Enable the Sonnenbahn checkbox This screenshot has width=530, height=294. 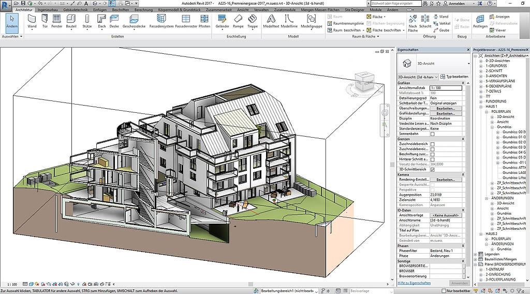click(433, 134)
